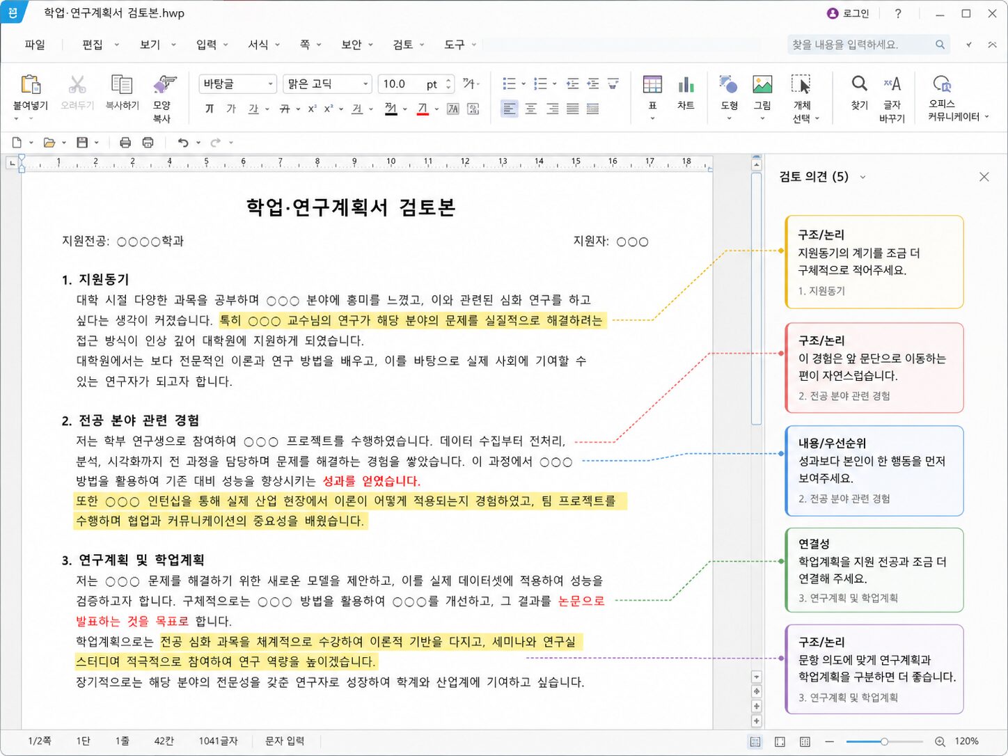
Task: Open the 오피스 커뮤니케이터 tool
Action: pyautogui.click(x=942, y=84)
